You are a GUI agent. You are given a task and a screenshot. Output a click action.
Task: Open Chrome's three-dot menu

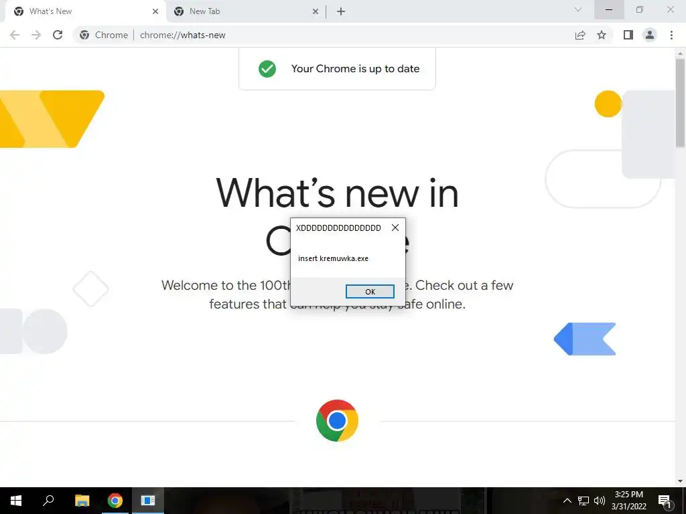(x=671, y=35)
